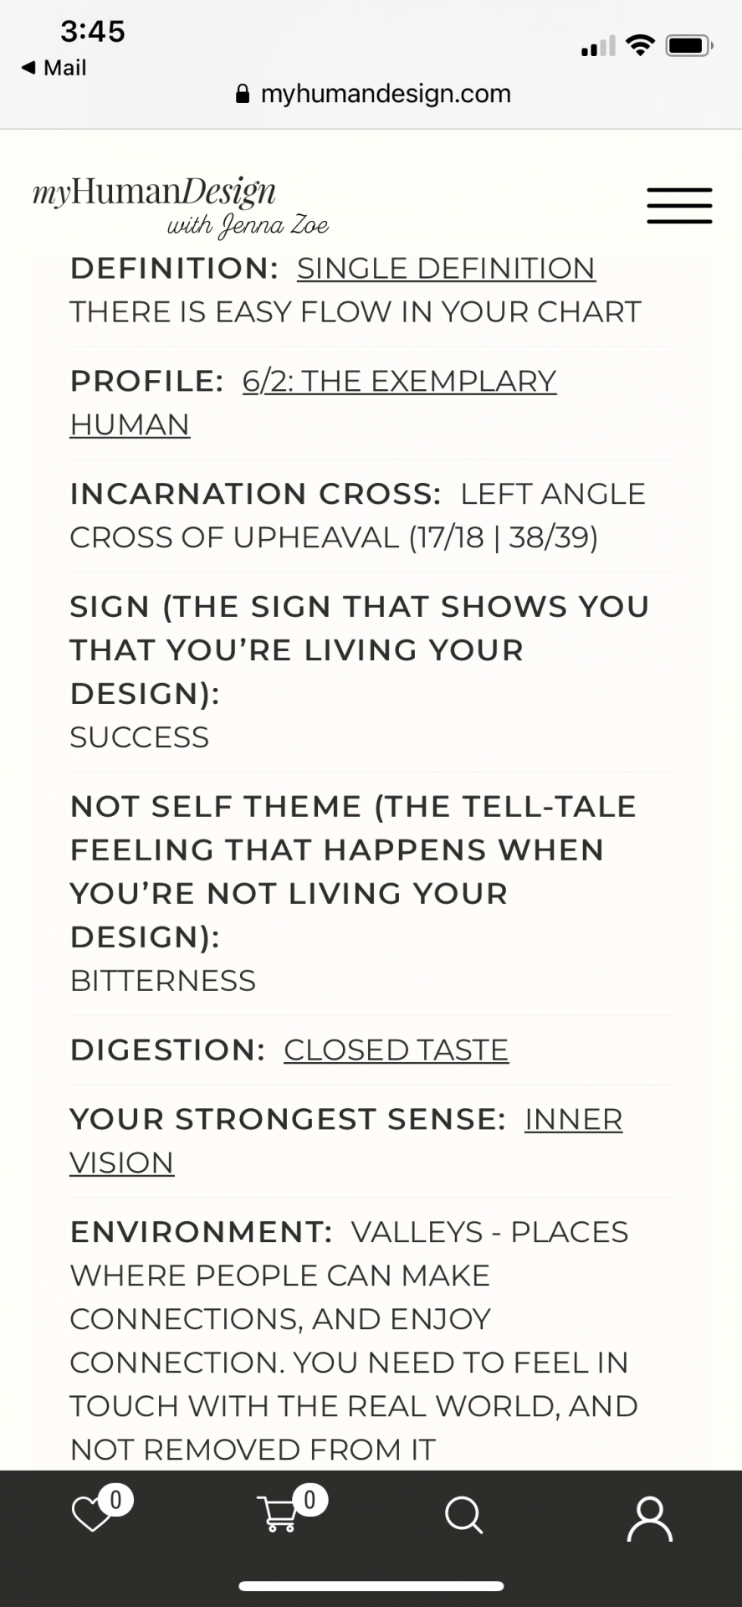Tap the lock icon in address bar

[243, 94]
